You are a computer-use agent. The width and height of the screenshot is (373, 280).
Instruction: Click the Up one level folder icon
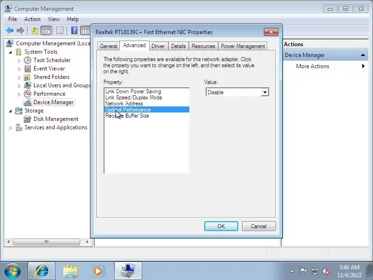pos(35,30)
